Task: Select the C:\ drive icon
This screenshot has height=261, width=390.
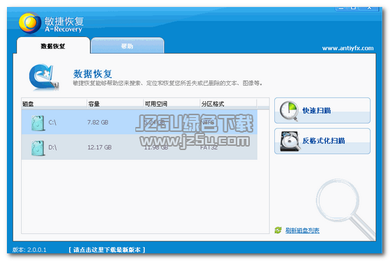Action: coord(38,123)
